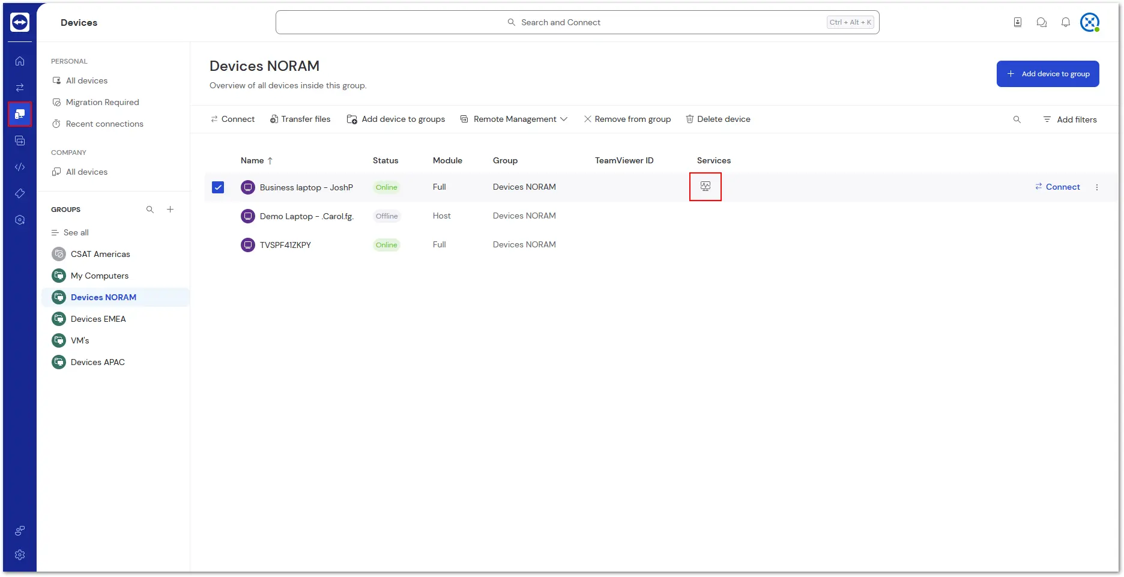Open the three-dot menu for Business laptop
The height and width of the screenshot is (577, 1124).
[1097, 187]
